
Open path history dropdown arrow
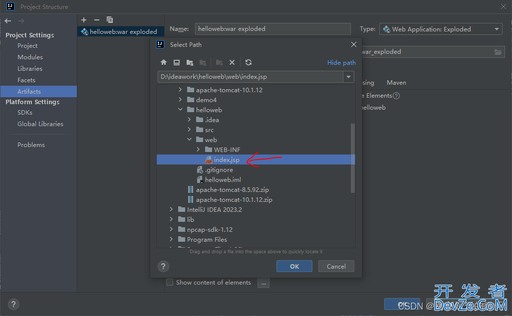[348, 77]
